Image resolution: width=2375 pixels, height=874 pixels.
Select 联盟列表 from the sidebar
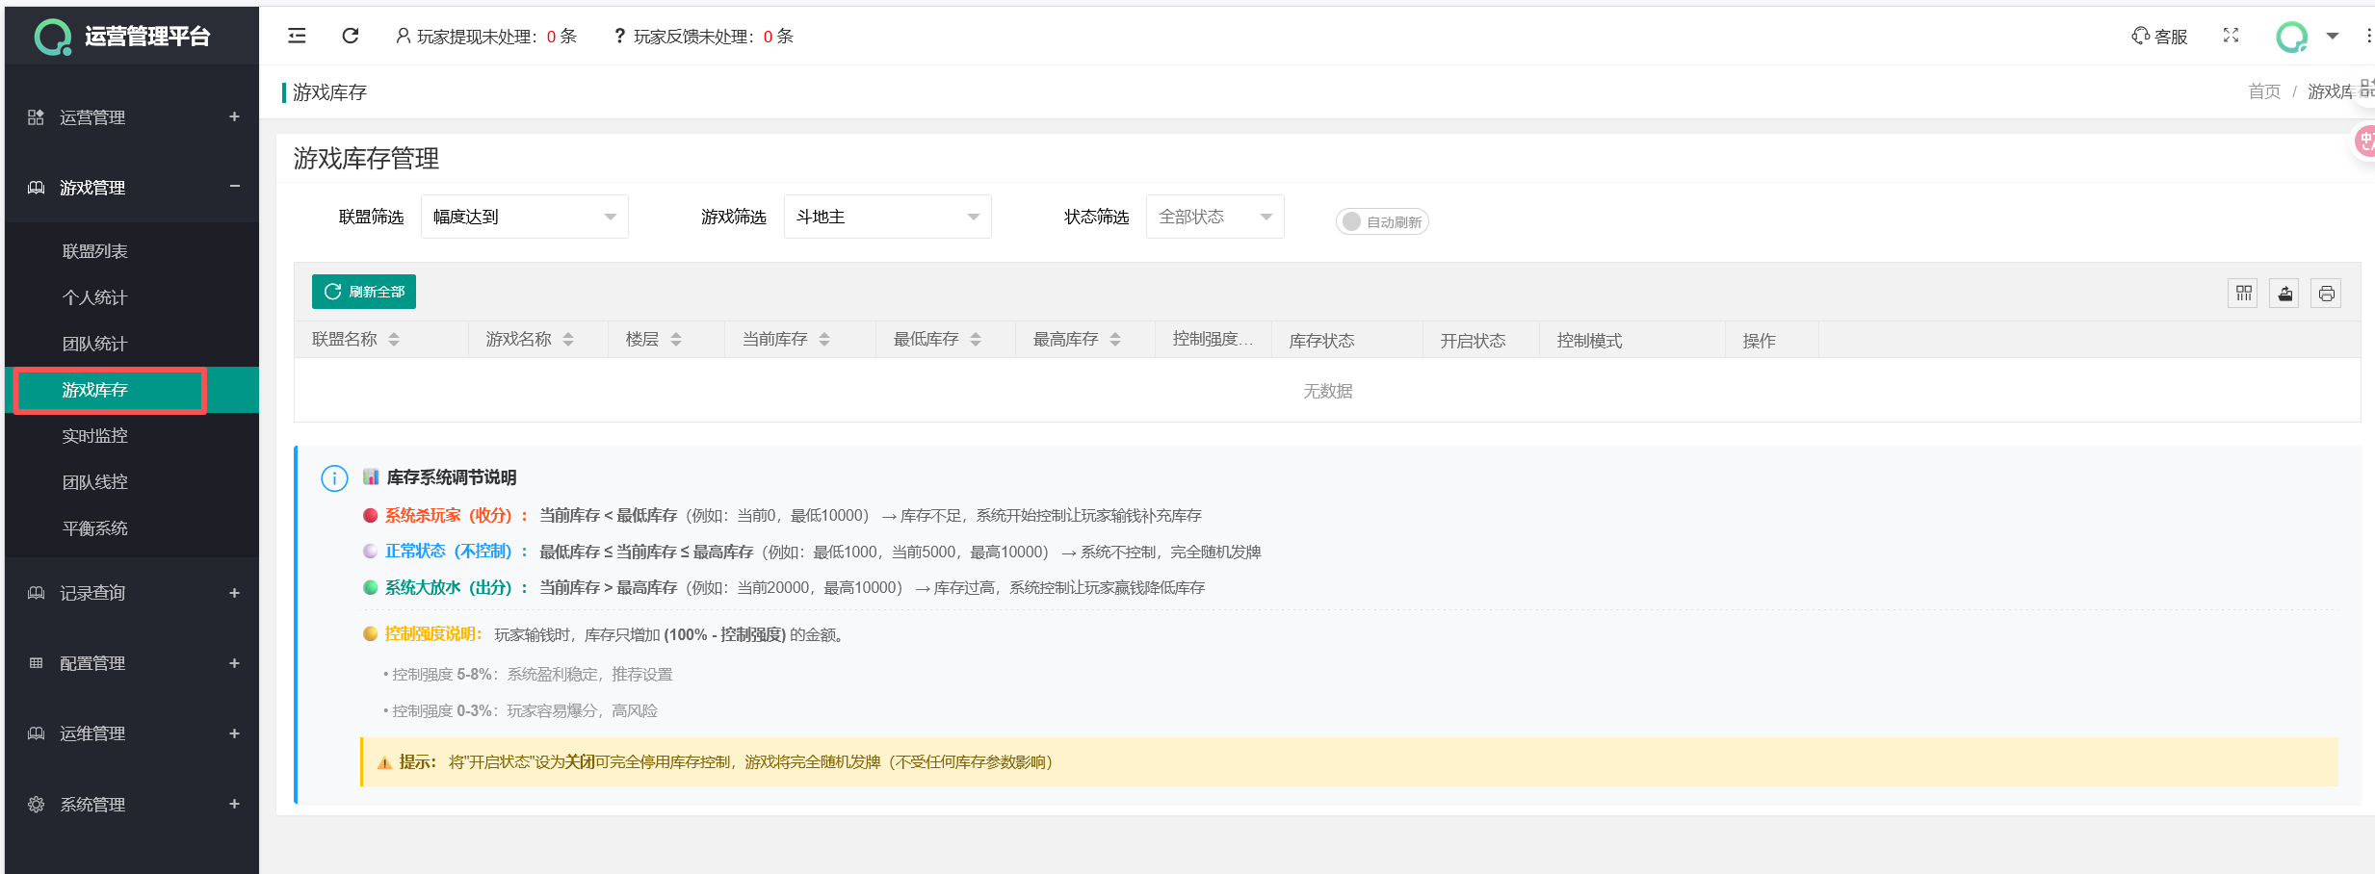(x=94, y=251)
